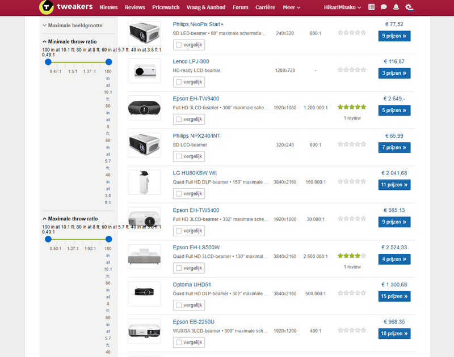Viewport: 454px width, 357px height.
Task: Click the Optoma UHD51 product thumbnail
Action: click(x=144, y=294)
